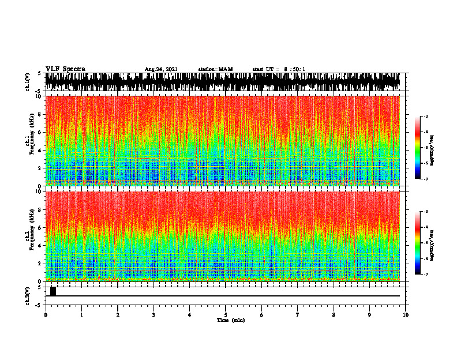Image resolution: width=457 pixels, height=353 pixels.
Task: Click the time axis tick label "9"
Action: [x=369, y=315]
